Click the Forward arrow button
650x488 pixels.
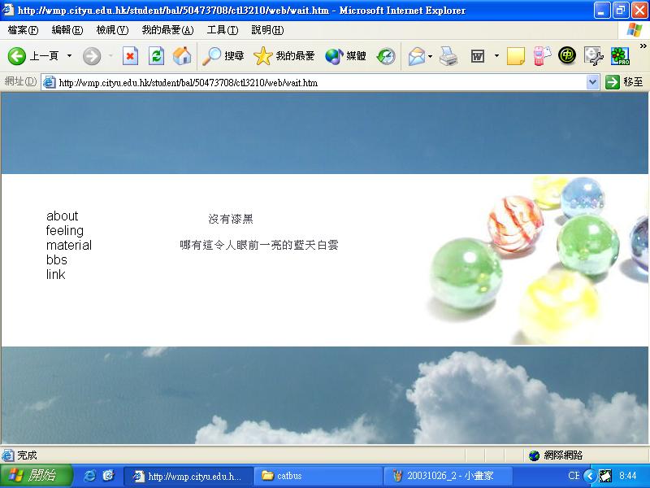point(92,56)
